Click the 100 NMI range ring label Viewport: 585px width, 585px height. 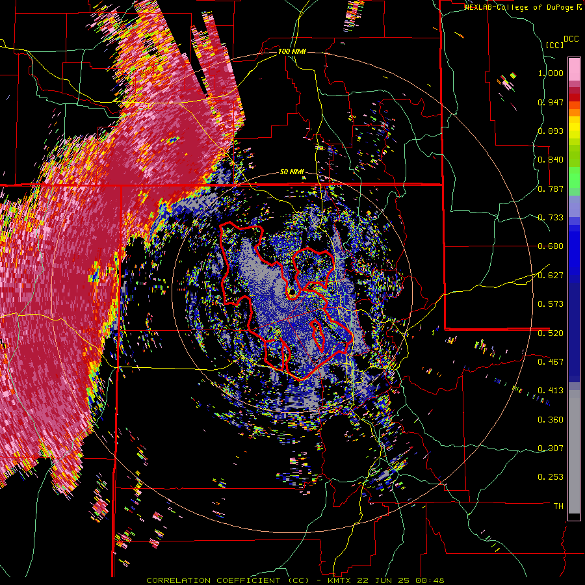click(x=292, y=51)
